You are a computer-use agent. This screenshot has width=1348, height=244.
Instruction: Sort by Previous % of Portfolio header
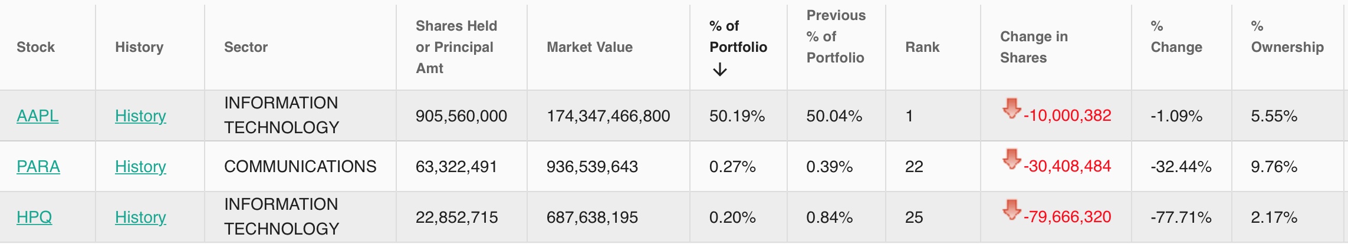[836, 37]
